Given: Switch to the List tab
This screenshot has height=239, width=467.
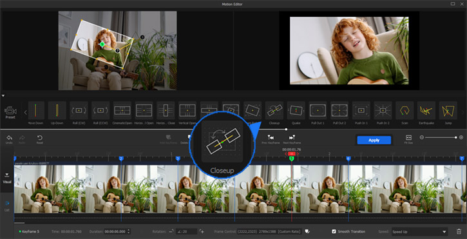Looking at the screenshot, I should pos(6,206).
